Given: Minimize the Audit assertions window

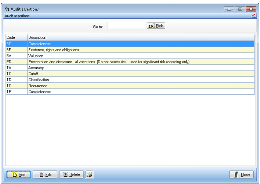Looking at the screenshot, I should click(x=229, y=9).
